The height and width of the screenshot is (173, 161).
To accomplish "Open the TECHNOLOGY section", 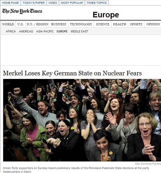I will pyautogui.click(x=81, y=24).
